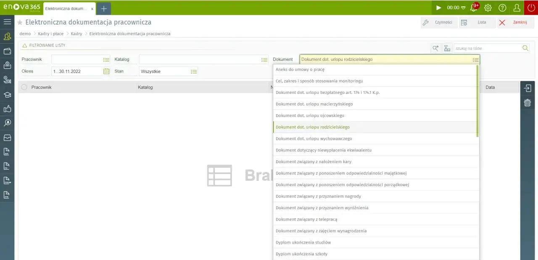The height and width of the screenshot is (260, 538).
Task: Click the Lista button
Action: (477, 23)
